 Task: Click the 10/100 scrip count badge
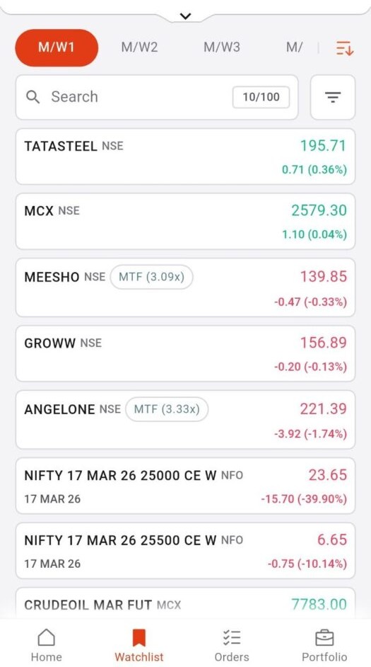(261, 97)
